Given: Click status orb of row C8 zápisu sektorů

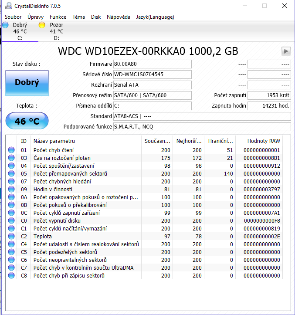Looking at the screenshot, I should pyautogui.click(x=11, y=275).
